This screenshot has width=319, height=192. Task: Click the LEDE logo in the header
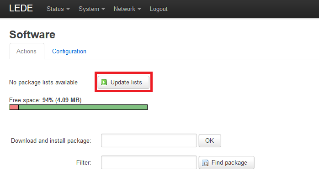(x=21, y=8)
